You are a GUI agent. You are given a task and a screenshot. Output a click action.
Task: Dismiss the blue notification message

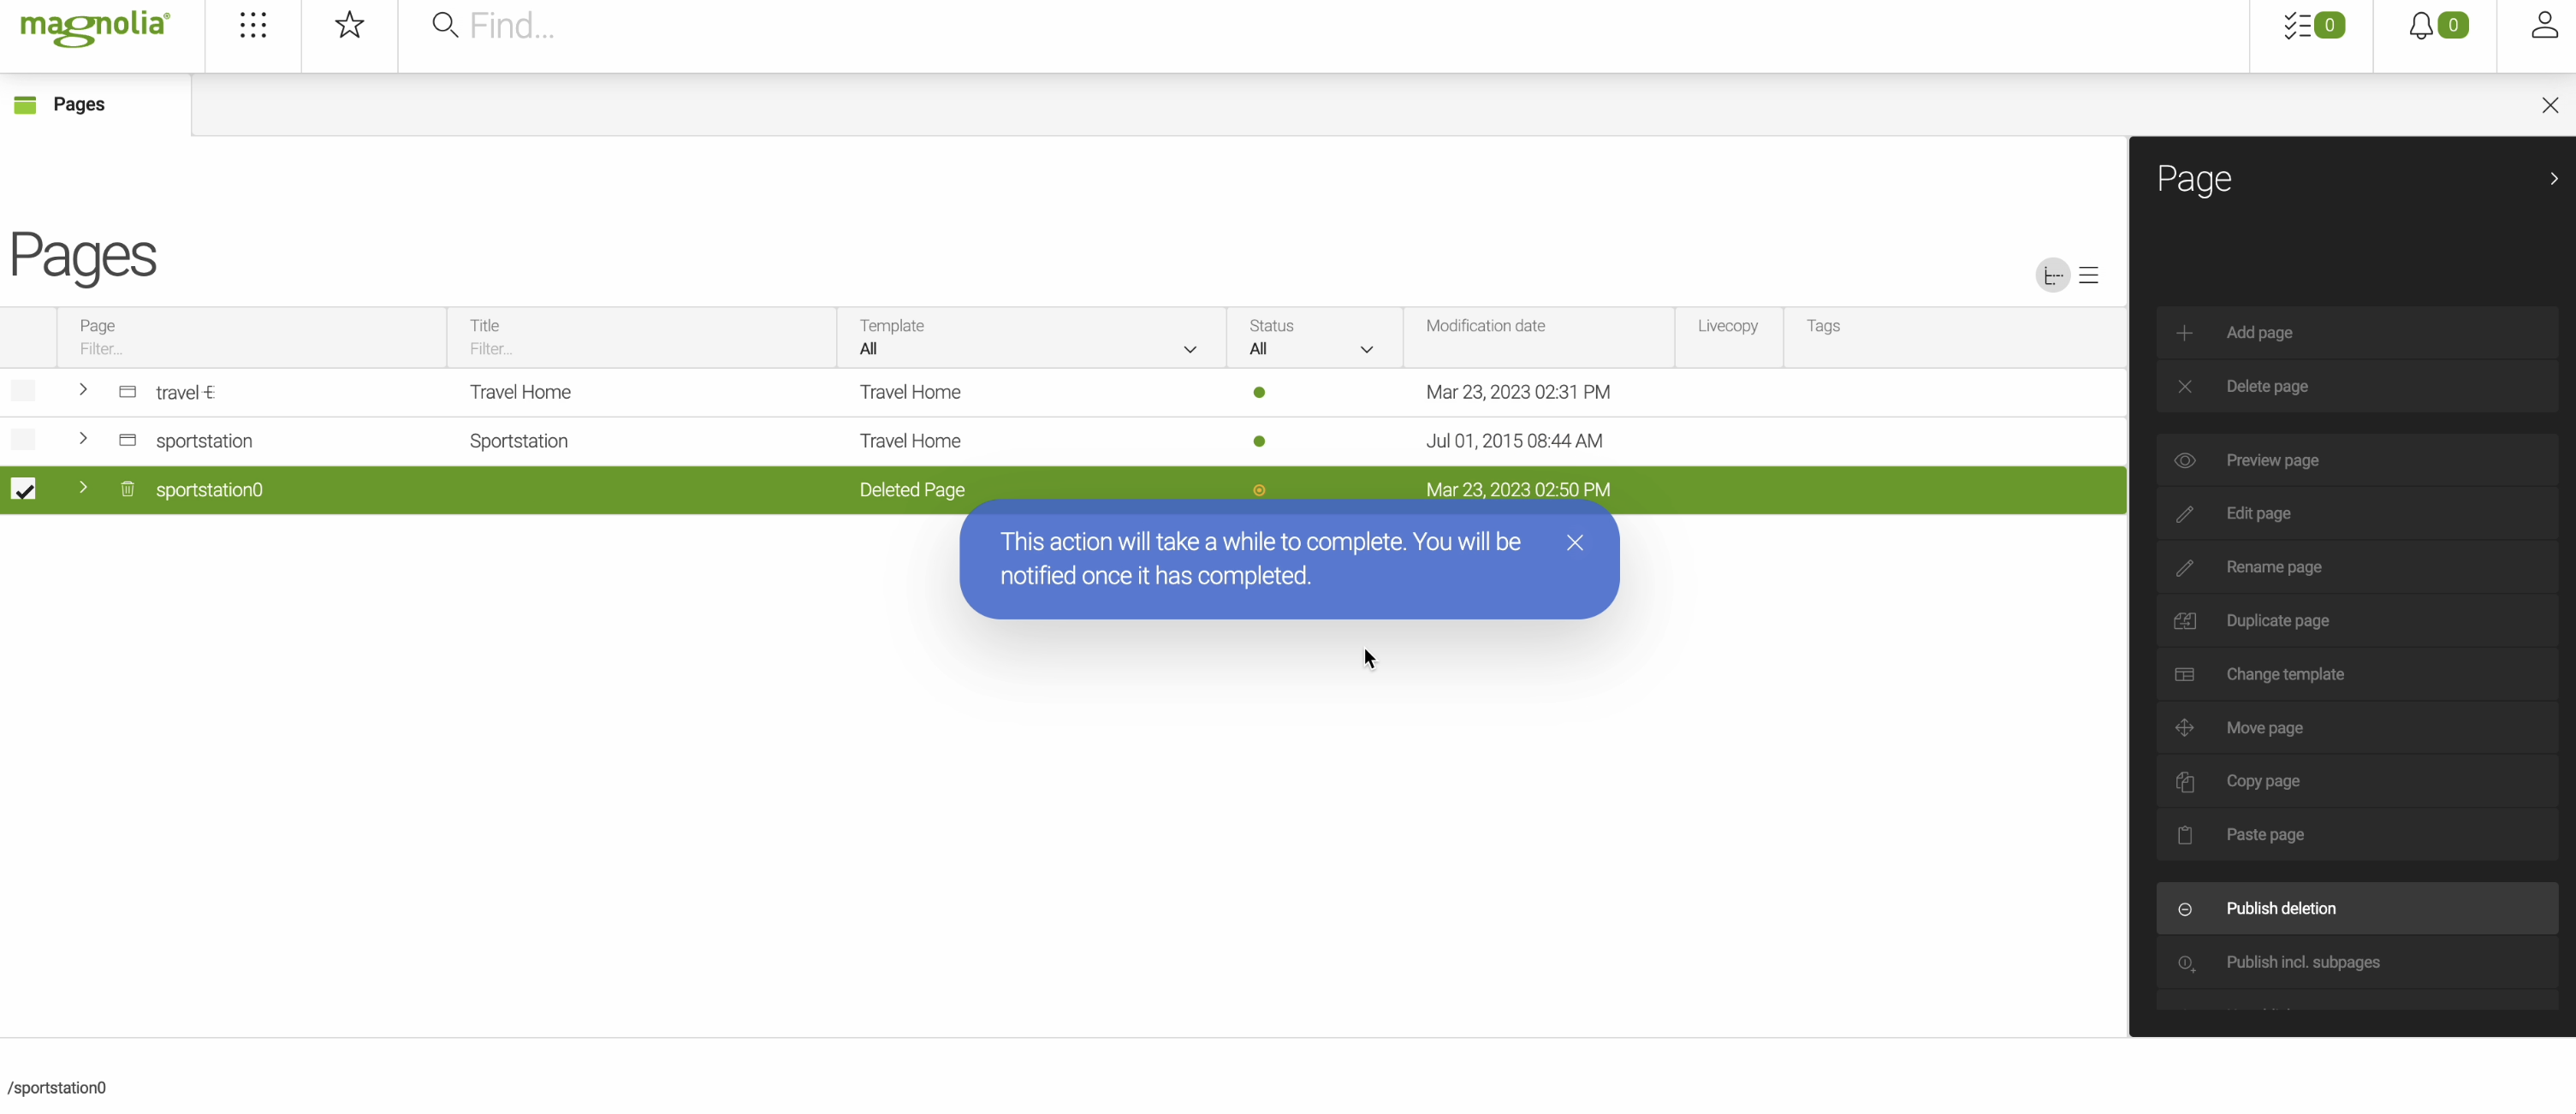click(1575, 542)
